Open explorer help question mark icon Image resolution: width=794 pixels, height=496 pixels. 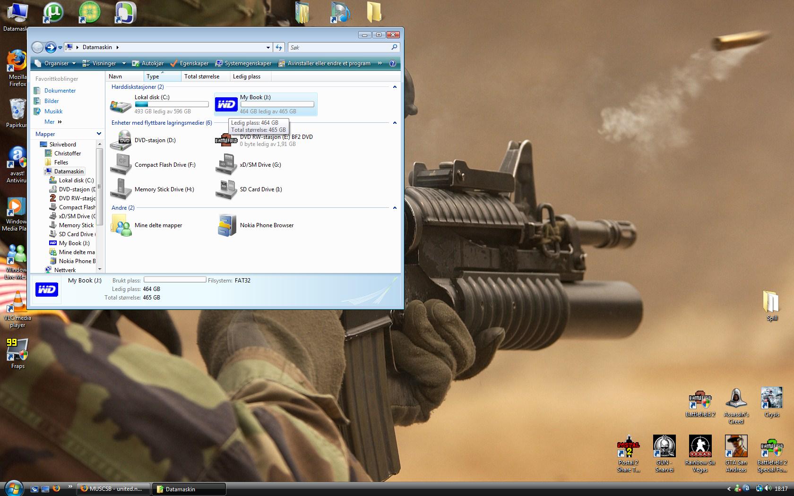[392, 63]
